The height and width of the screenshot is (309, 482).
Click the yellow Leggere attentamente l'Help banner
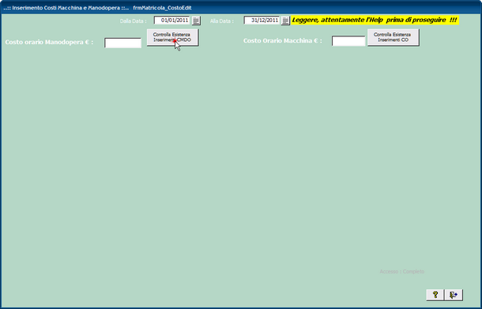[x=375, y=21]
